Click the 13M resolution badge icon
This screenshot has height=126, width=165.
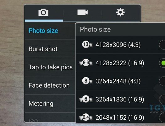click(x=87, y=44)
